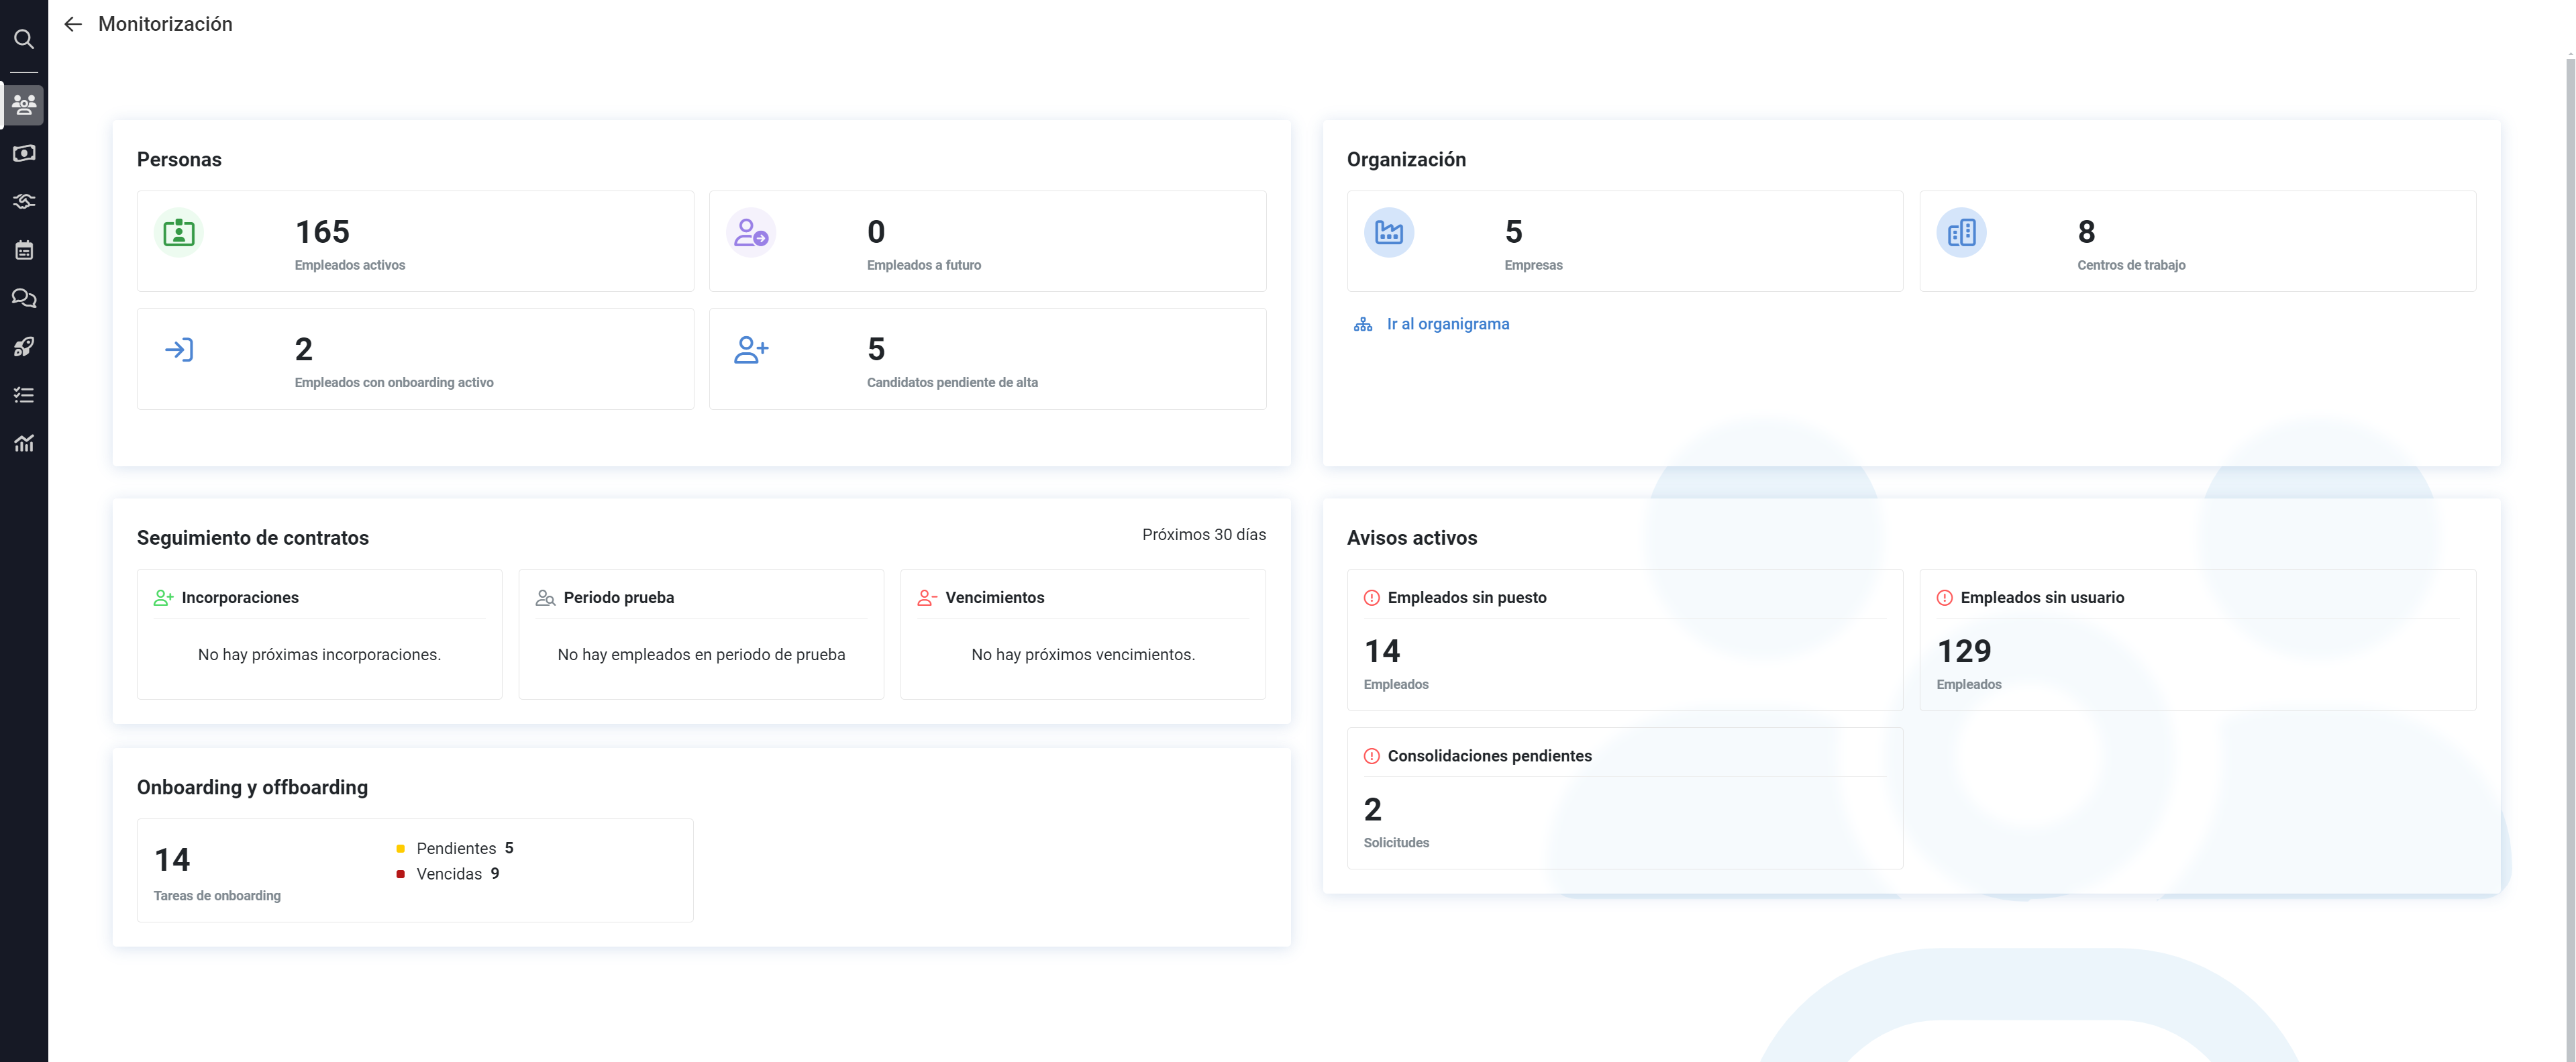2576x1062 pixels.
Task: Click the search magnifier icon in sidebar
Action: pos(24,39)
